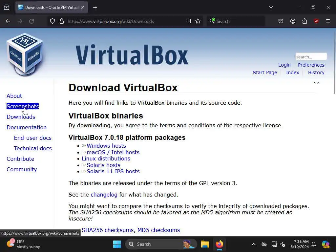The width and height of the screenshot is (336, 252).
Task: Open the History link
Action: [316, 73]
